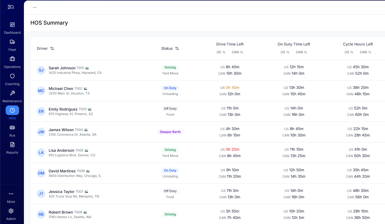Sort Drive Time Left by US
385x224 pixels.
221,52
